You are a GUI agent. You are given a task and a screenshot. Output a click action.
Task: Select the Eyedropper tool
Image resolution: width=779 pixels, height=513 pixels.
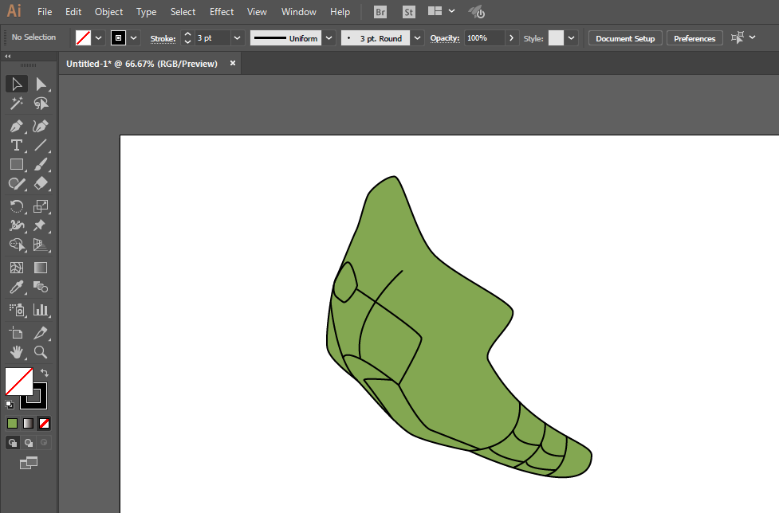point(16,288)
